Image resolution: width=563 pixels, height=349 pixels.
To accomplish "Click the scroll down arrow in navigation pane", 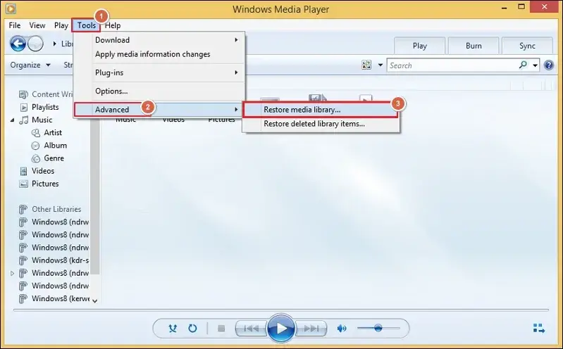I will [95, 301].
